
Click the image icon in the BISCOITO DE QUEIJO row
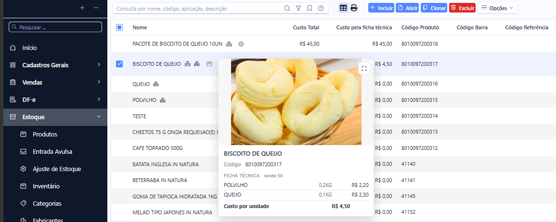click(x=209, y=64)
